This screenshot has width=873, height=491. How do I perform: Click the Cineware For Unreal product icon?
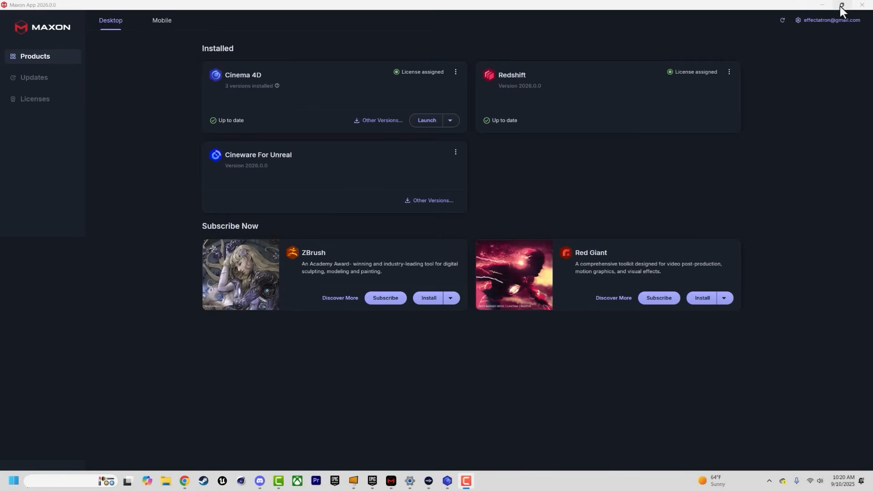tap(216, 155)
